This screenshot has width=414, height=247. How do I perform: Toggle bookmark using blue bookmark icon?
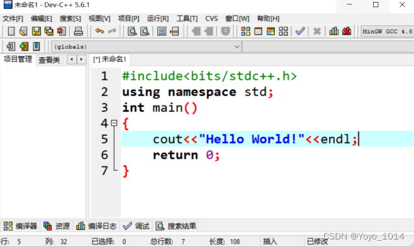pos(36,47)
